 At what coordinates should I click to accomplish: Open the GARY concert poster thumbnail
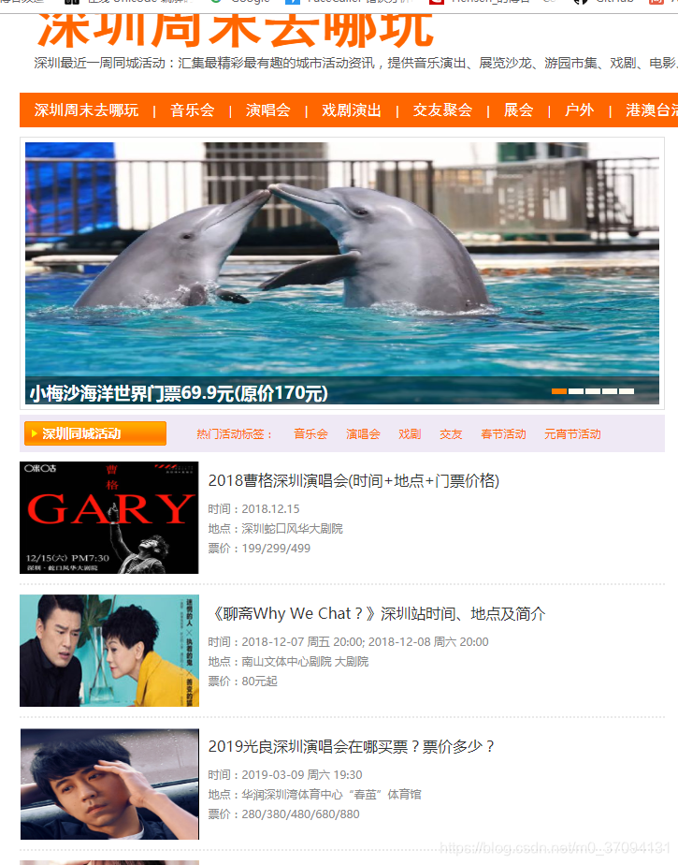point(109,518)
